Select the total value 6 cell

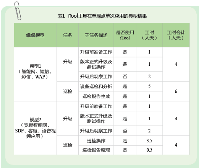tap(176, 91)
